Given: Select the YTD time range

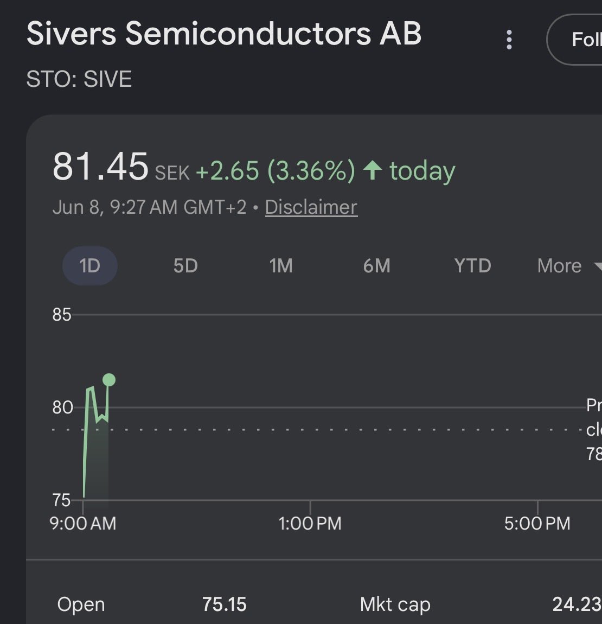Looking at the screenshot, I should (x=473, y=266).
